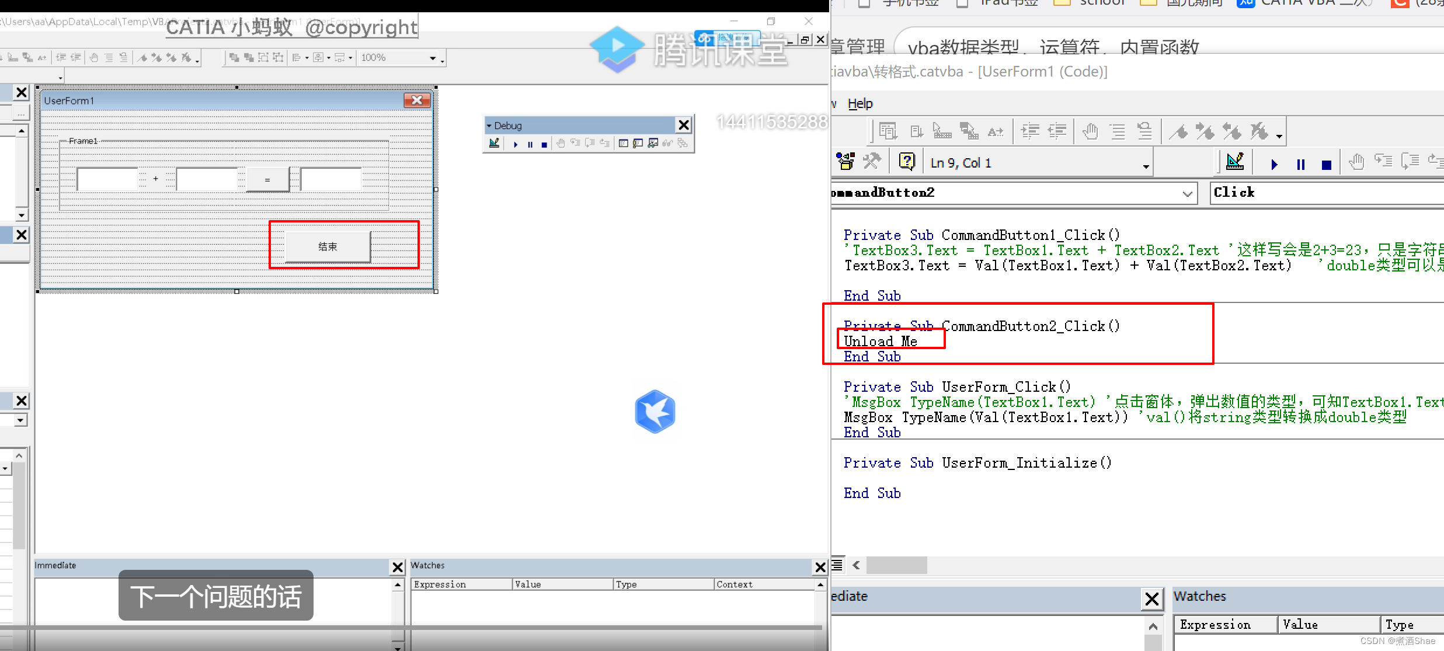Click the result text box after equals button

(x=330, y=179)
